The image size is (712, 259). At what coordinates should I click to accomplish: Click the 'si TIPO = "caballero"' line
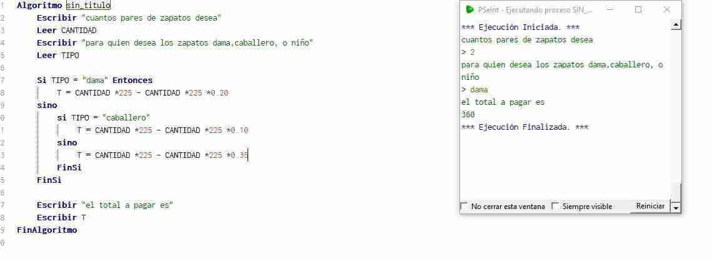(104, 118)
